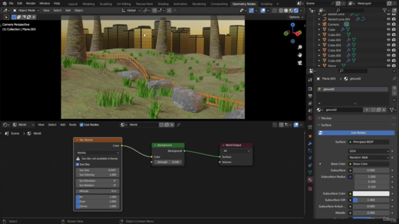Screen dimensions: 399x224
Task: Open the File menu
Action: (x=11, y=4)
